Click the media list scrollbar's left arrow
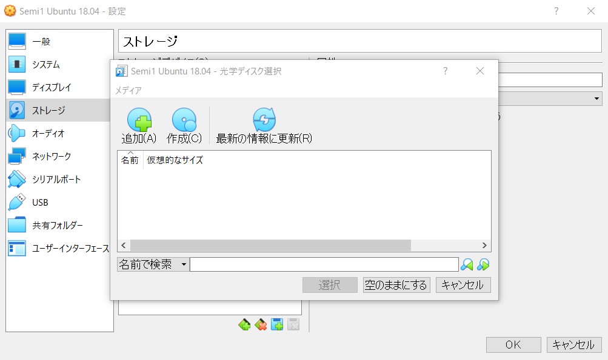The height and width of the screenshot is (360, 608). (124, 245)
